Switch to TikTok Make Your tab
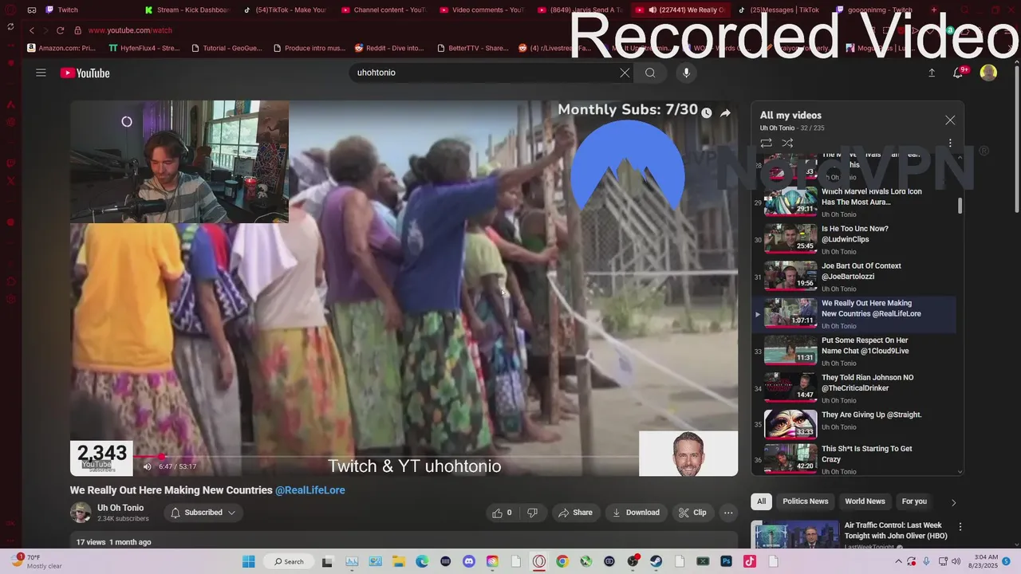The width and height of the screenshot is (1021, 574). pyautogui.click(x=287, y=10)
